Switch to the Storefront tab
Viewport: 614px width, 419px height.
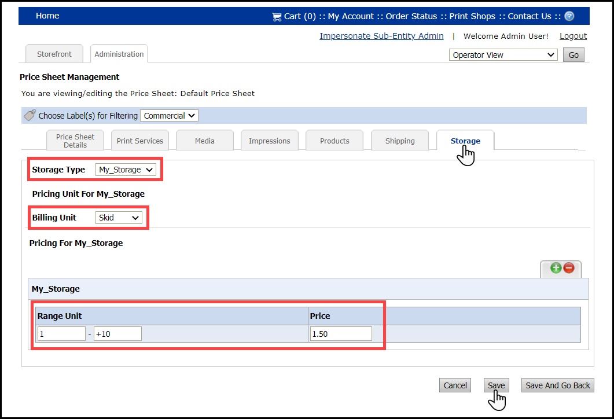coord(54,54)
